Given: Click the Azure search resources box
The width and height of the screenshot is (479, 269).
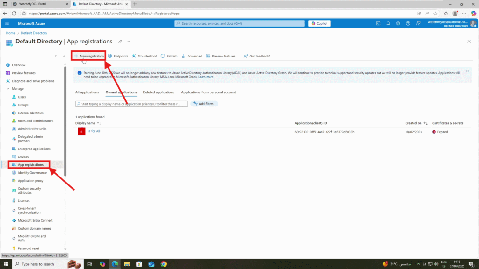Looking at the screenshot, I should pyautogui.click(x=239, y=23).
